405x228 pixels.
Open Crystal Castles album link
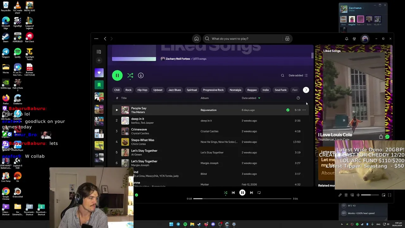click(x=209, y=131)
